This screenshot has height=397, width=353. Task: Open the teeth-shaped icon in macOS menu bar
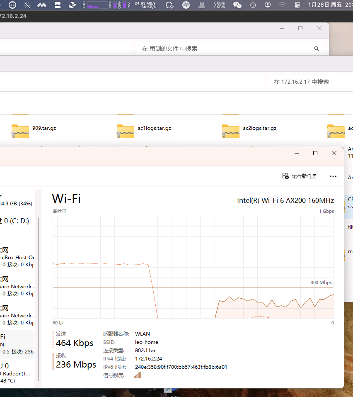(58, 5)
